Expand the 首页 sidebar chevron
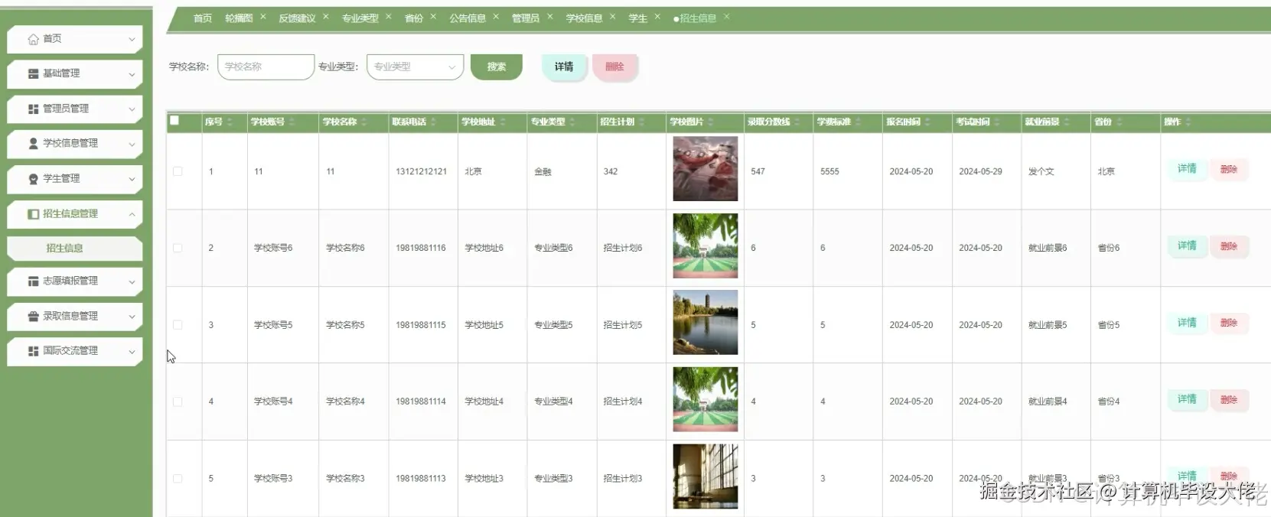 [132, 39]
